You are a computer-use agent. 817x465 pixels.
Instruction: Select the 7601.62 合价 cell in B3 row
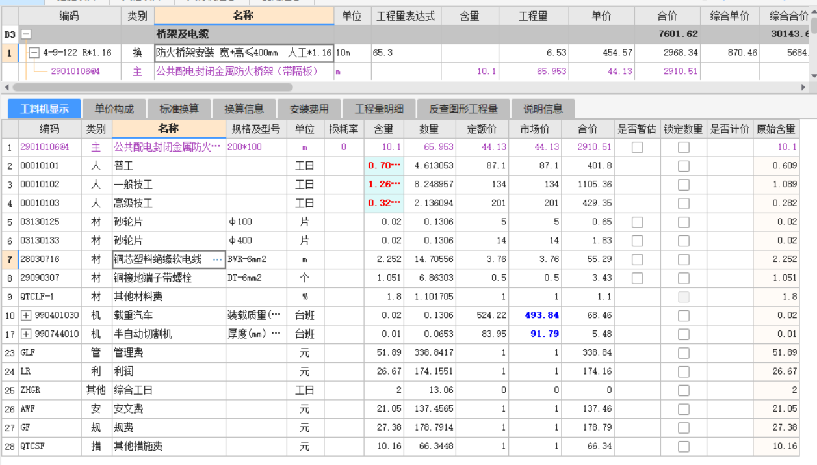pyautogui.click(x=668, y=34)
